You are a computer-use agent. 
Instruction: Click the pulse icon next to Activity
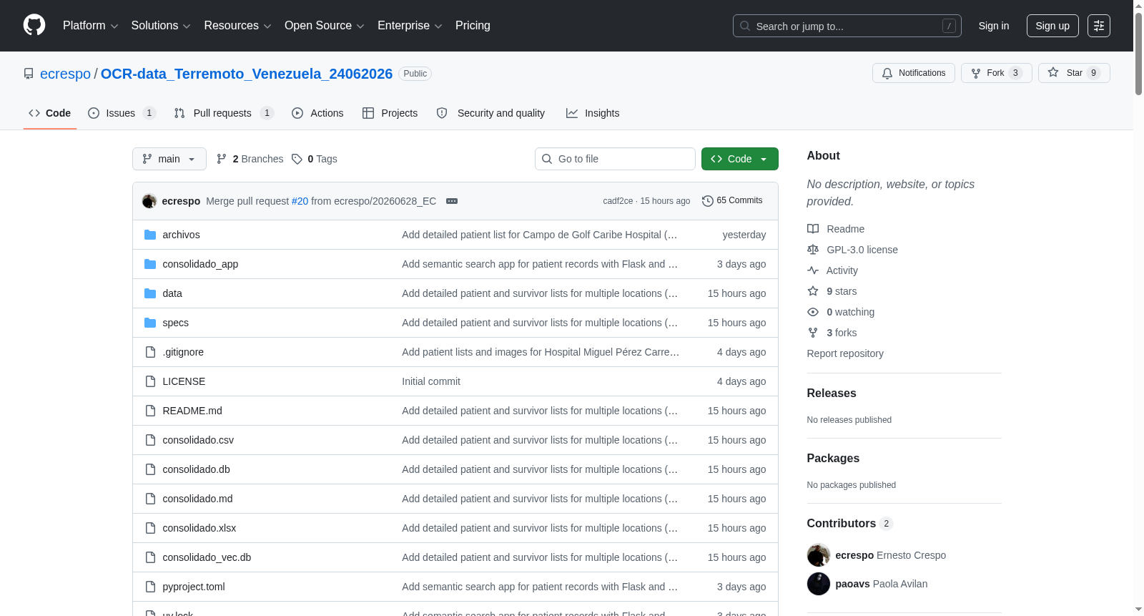[x=813, y=270]
